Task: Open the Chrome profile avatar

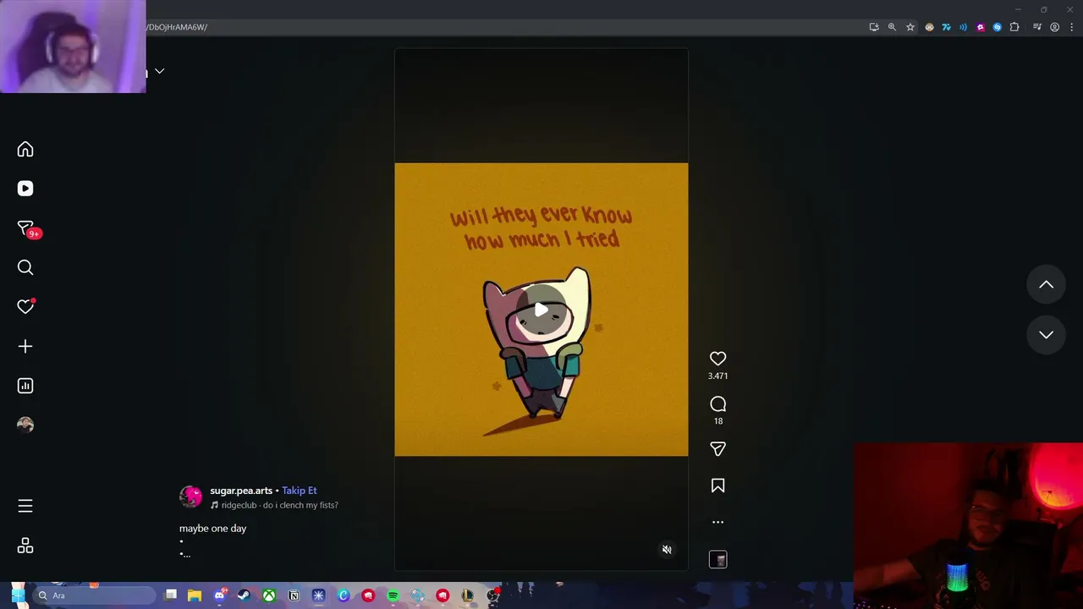Action: tap(1054, 27)
